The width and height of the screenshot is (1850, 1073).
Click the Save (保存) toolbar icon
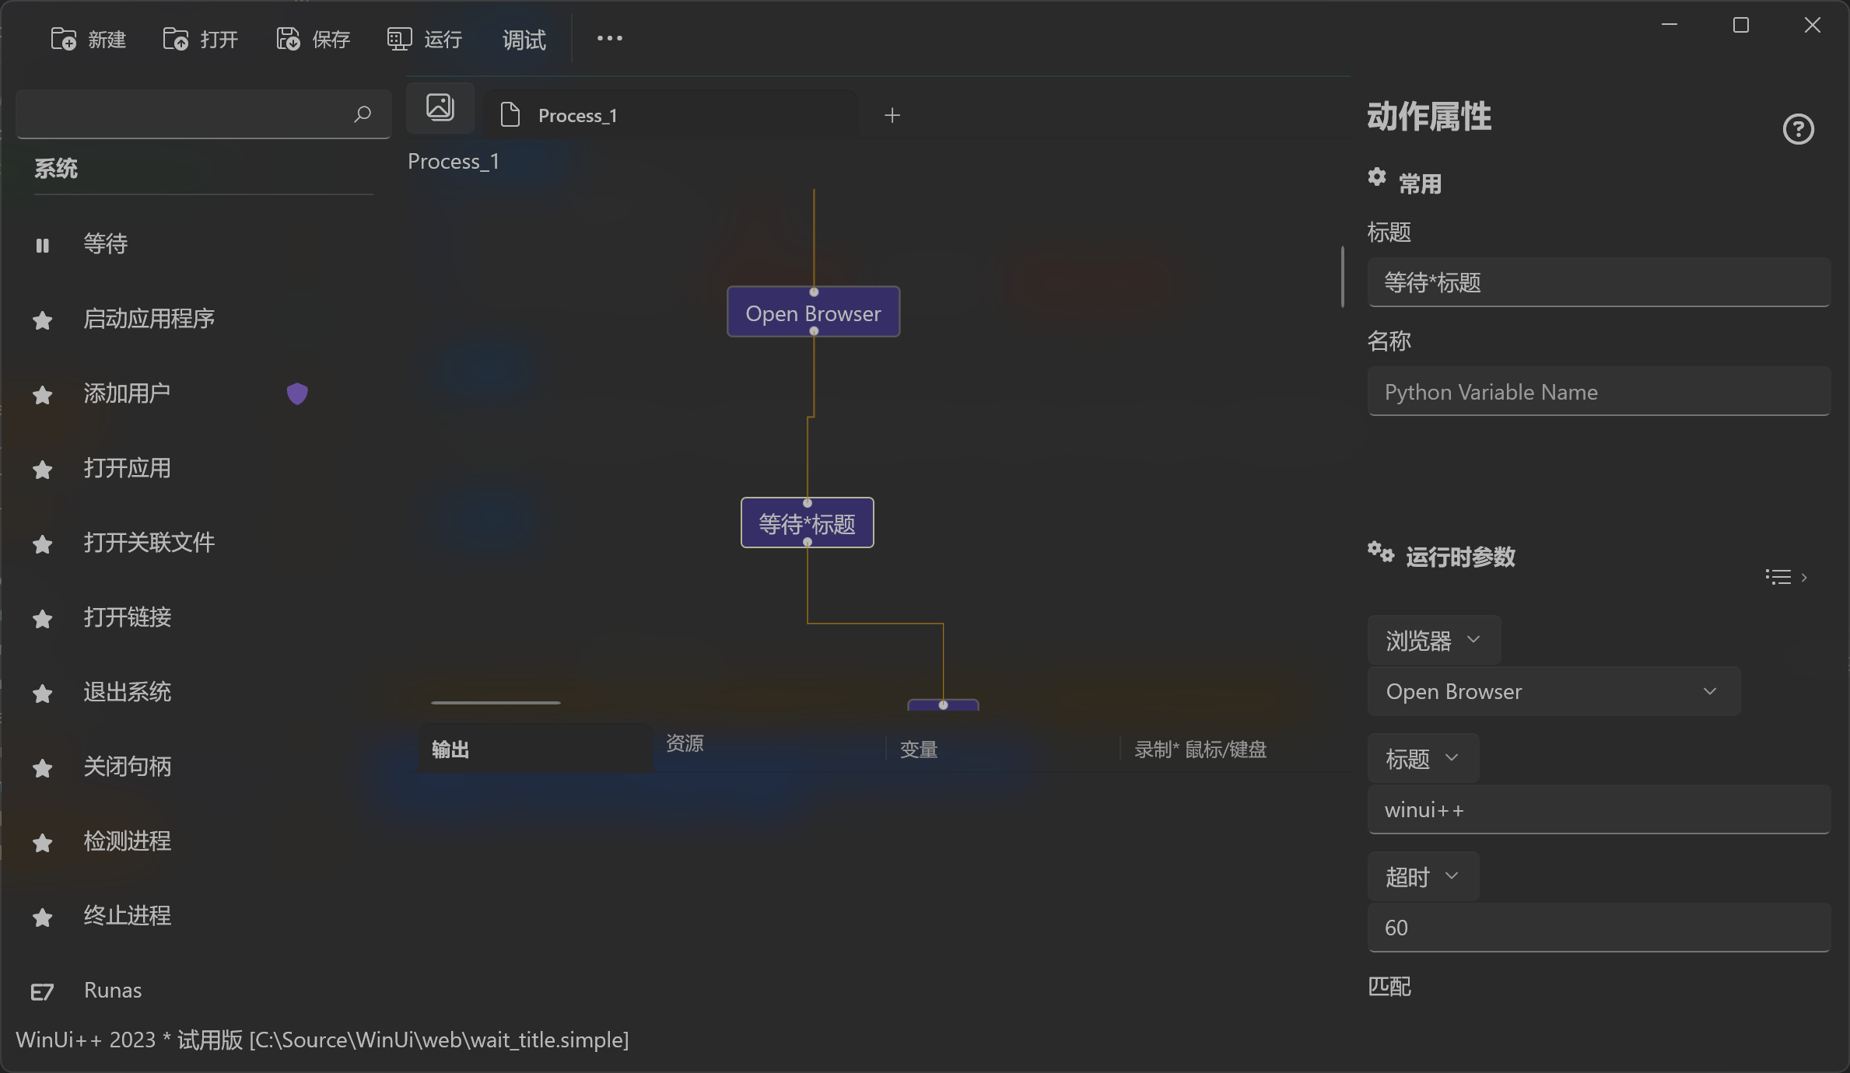click(x=288, y=39)
